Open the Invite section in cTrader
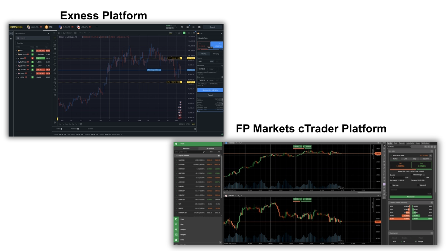The height and width of the screenshot is (251, 446). tap(198, 240)
